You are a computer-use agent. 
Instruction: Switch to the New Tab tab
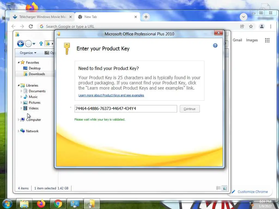[107, 17]
